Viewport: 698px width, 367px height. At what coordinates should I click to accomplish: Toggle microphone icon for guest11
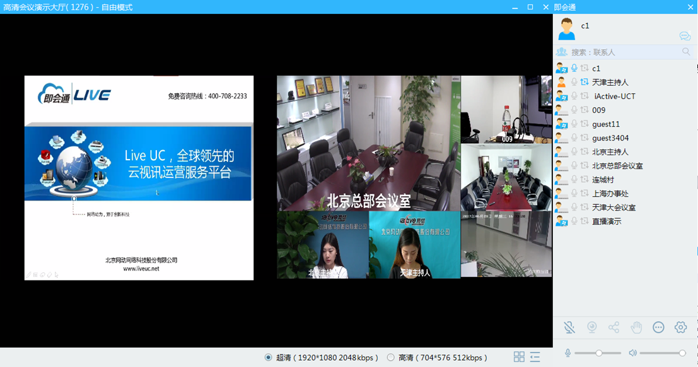[x=574, y=124]
